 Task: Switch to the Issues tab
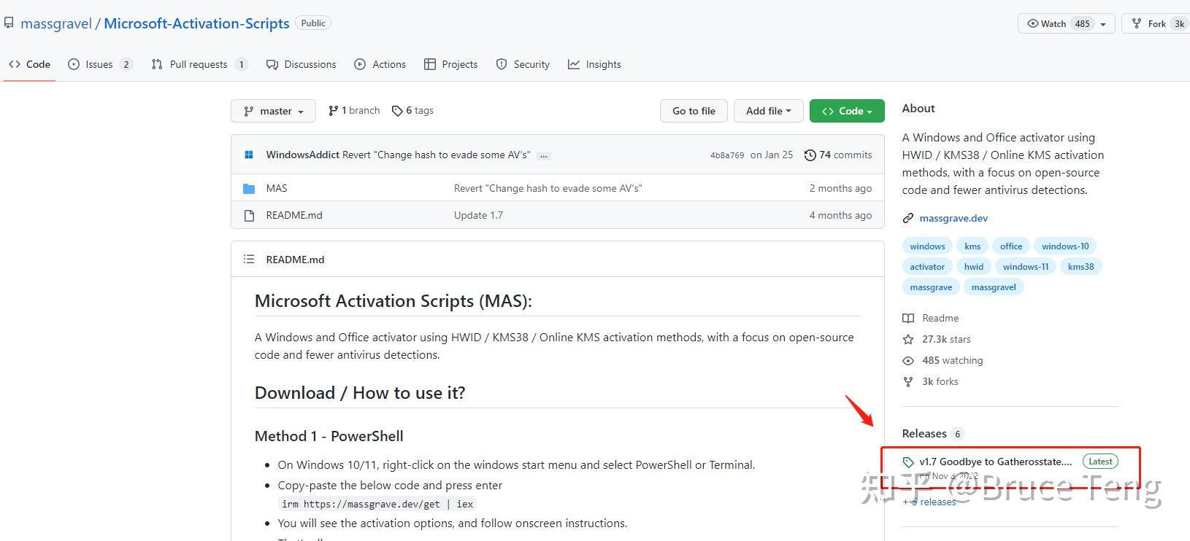(99, 64)
